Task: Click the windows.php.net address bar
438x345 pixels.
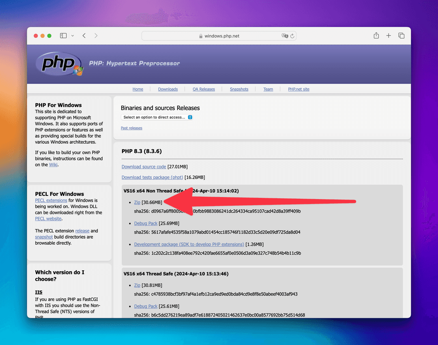Action: tap(219, 36)
